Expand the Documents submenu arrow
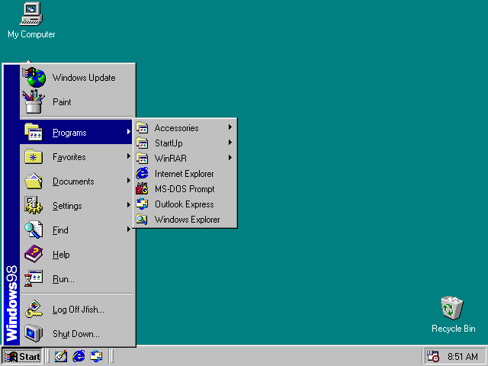488x366 pixels. [128, 181]
